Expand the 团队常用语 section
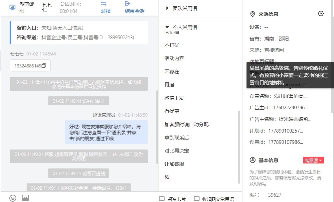The width and height of the screenshot is (334, 202). (167, 8)
